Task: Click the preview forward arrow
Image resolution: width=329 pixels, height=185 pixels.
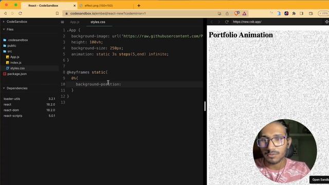Action: (218, 22)
